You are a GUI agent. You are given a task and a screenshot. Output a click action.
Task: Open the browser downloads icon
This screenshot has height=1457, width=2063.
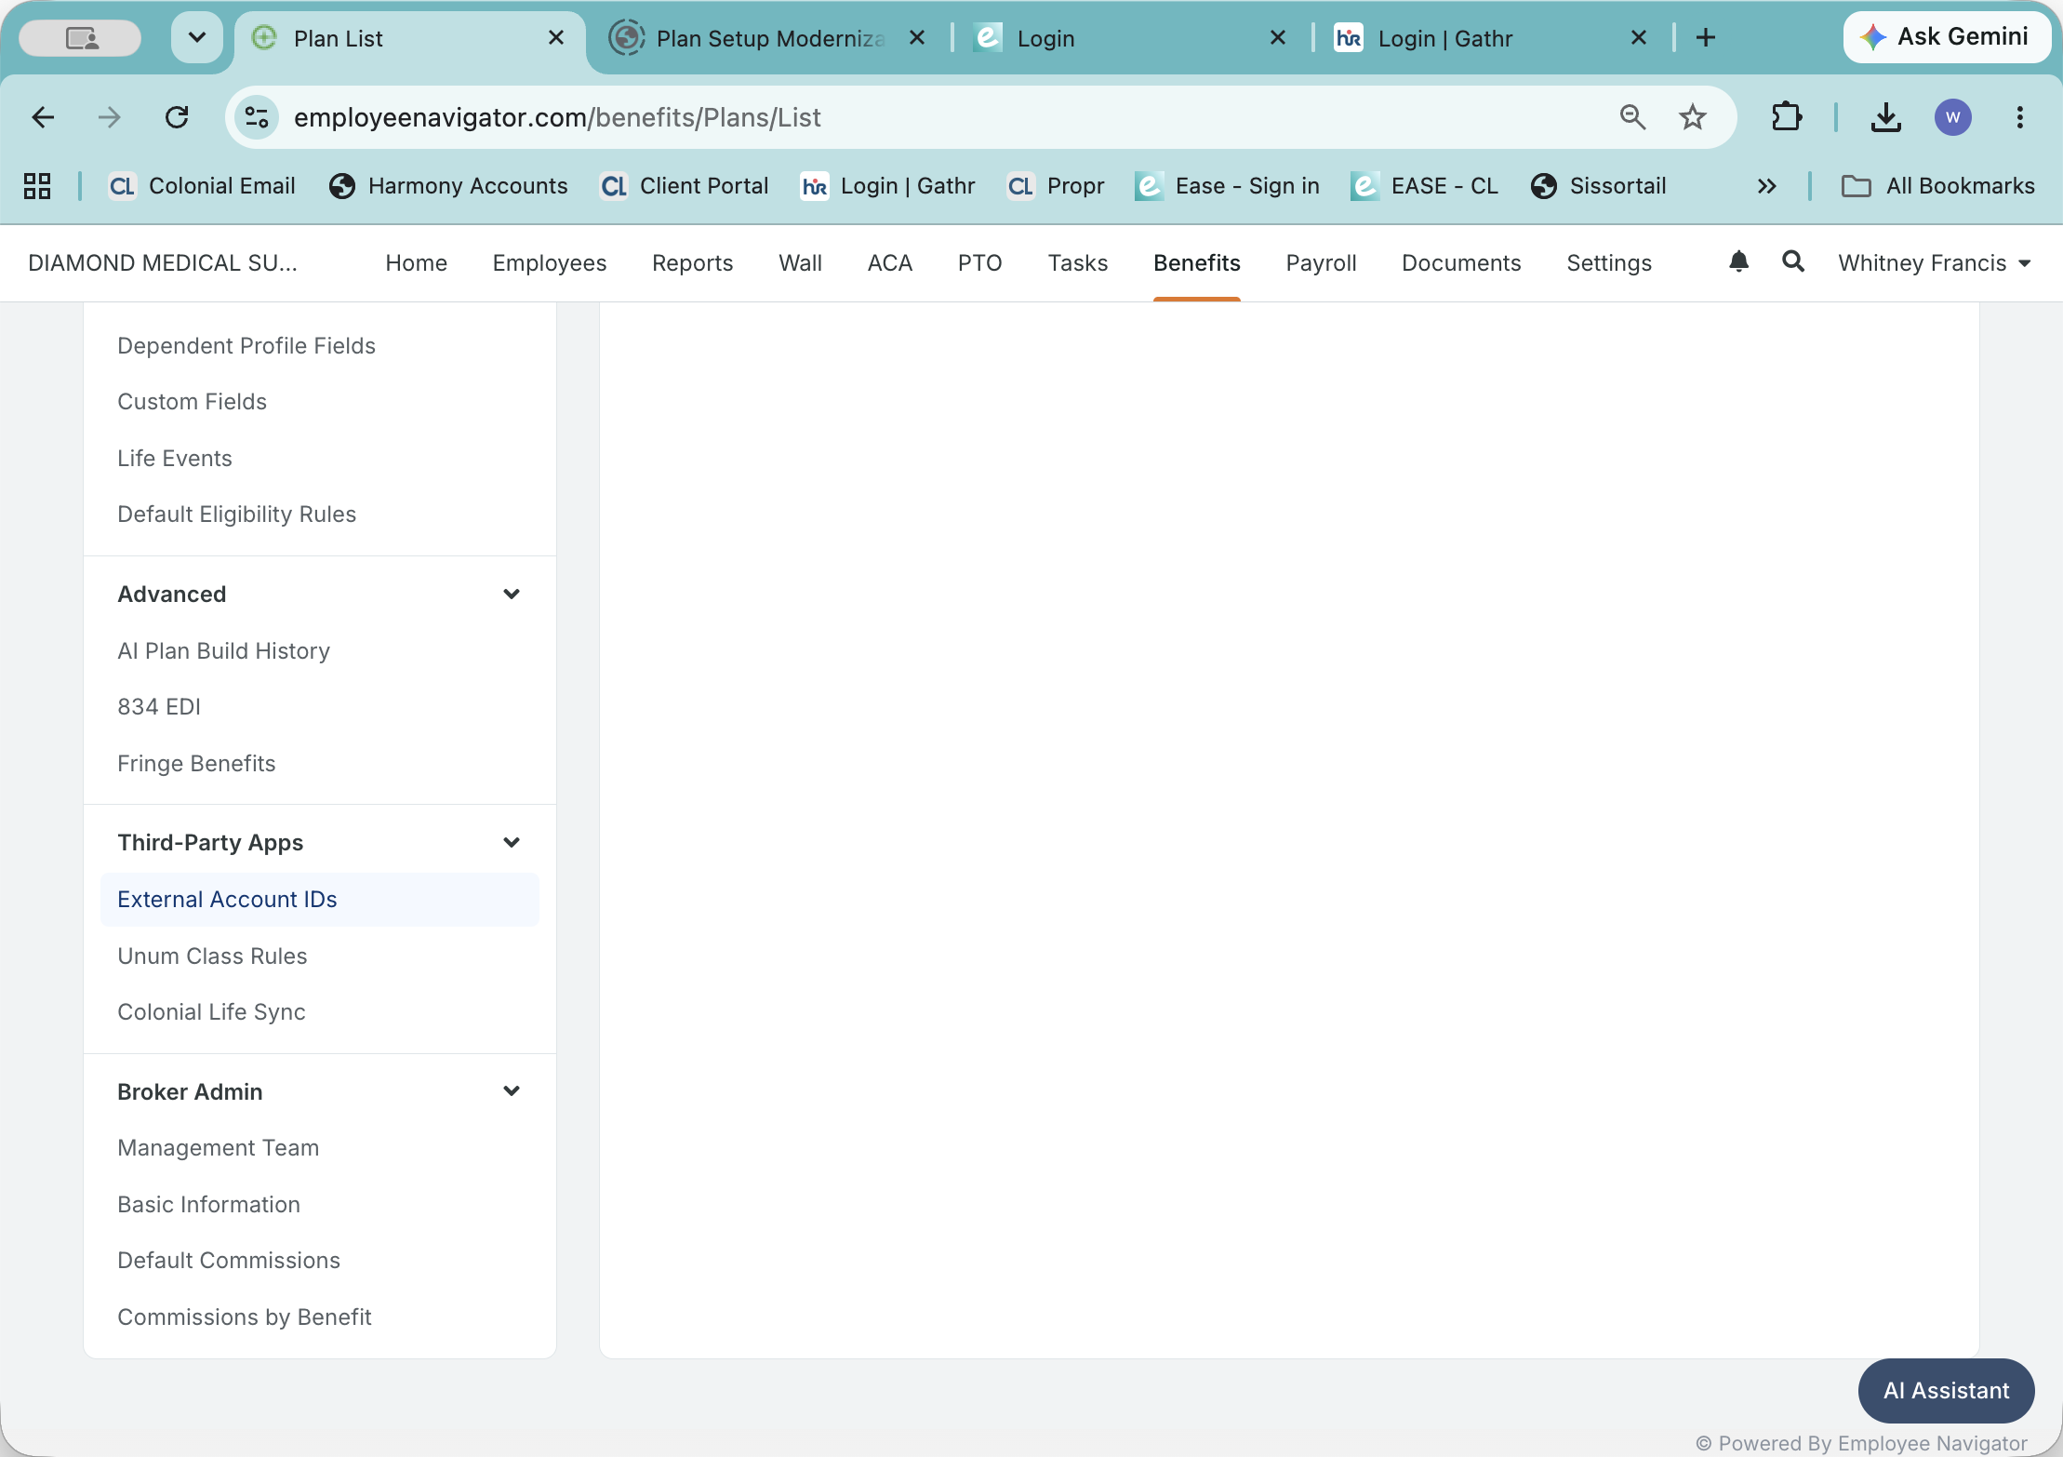pyautogui.click(x=1885, y=117)
